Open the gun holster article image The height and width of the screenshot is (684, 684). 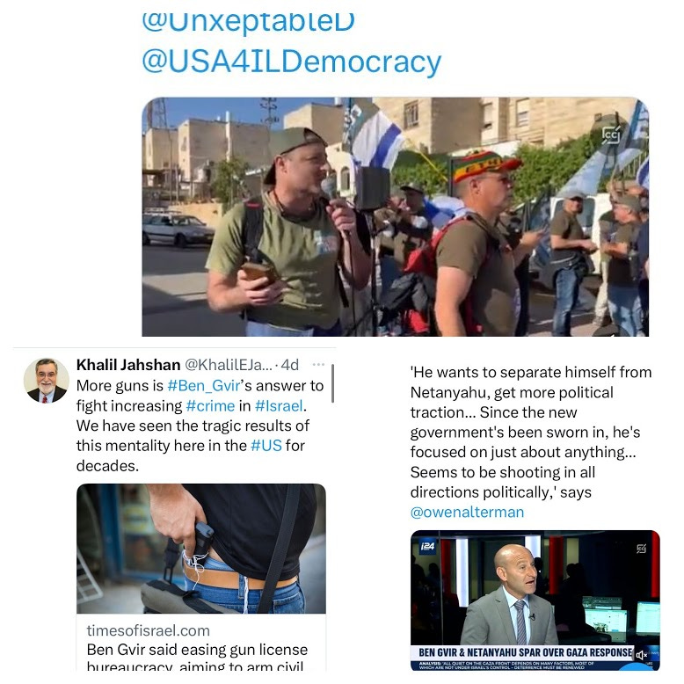[201, 549]
